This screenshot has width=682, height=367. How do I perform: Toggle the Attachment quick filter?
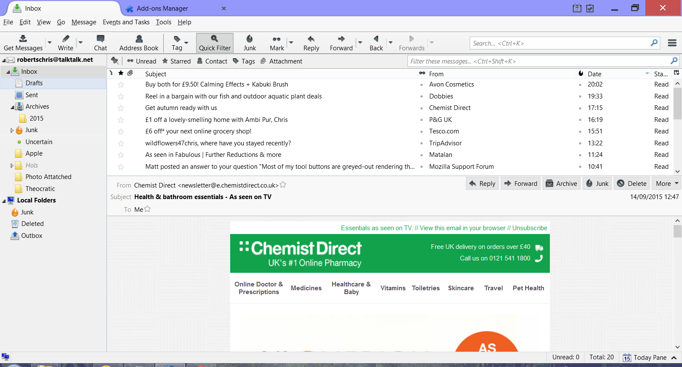(x=281, y=61)
